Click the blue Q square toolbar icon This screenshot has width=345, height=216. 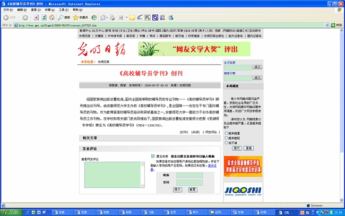[x=155, y=18]
